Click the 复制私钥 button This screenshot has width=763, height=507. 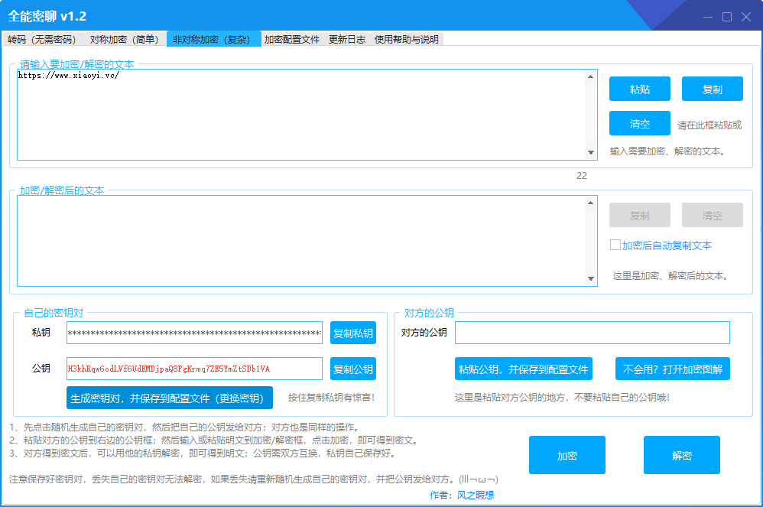tap(353, 333)
